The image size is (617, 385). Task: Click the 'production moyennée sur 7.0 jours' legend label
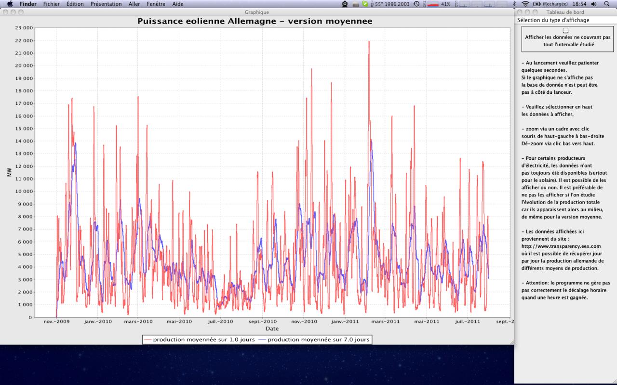(x=319, y=340)
